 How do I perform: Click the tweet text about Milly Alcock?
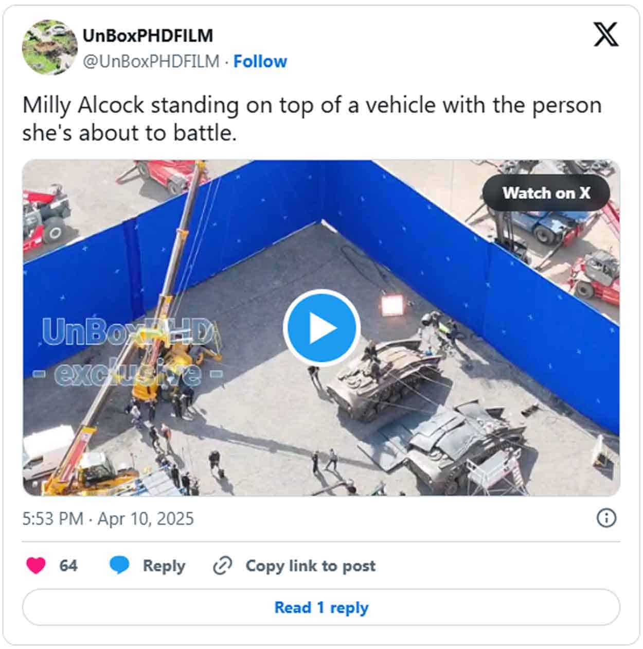point(312,119)
